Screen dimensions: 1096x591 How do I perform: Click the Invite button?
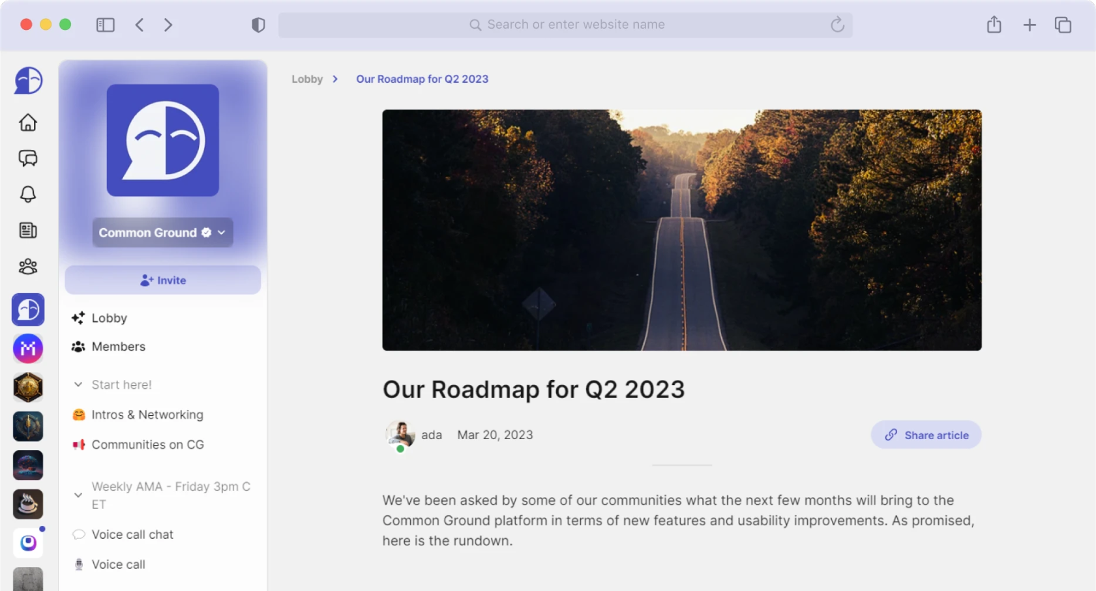click(163, 280)
